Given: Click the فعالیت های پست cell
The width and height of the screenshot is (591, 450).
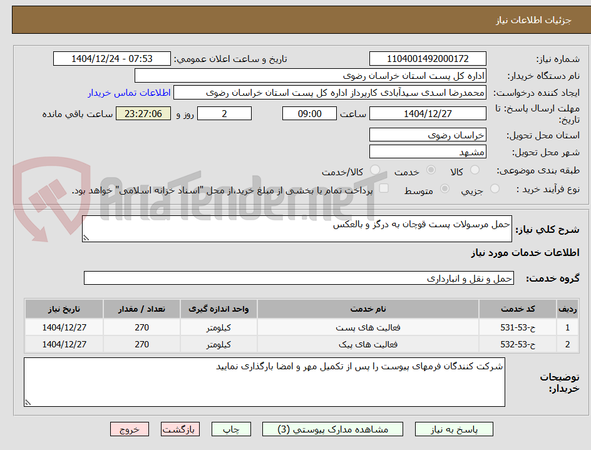Looking at the screenshot, I should click(368, 327).
